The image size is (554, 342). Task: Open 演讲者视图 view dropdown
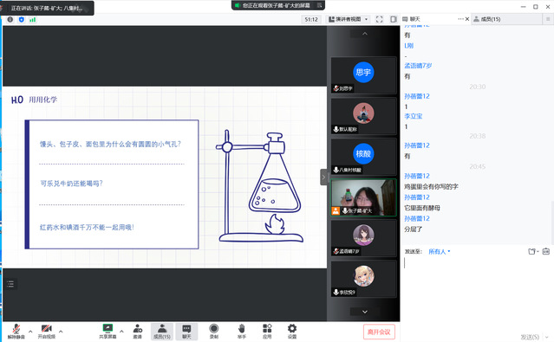point(349,19)
